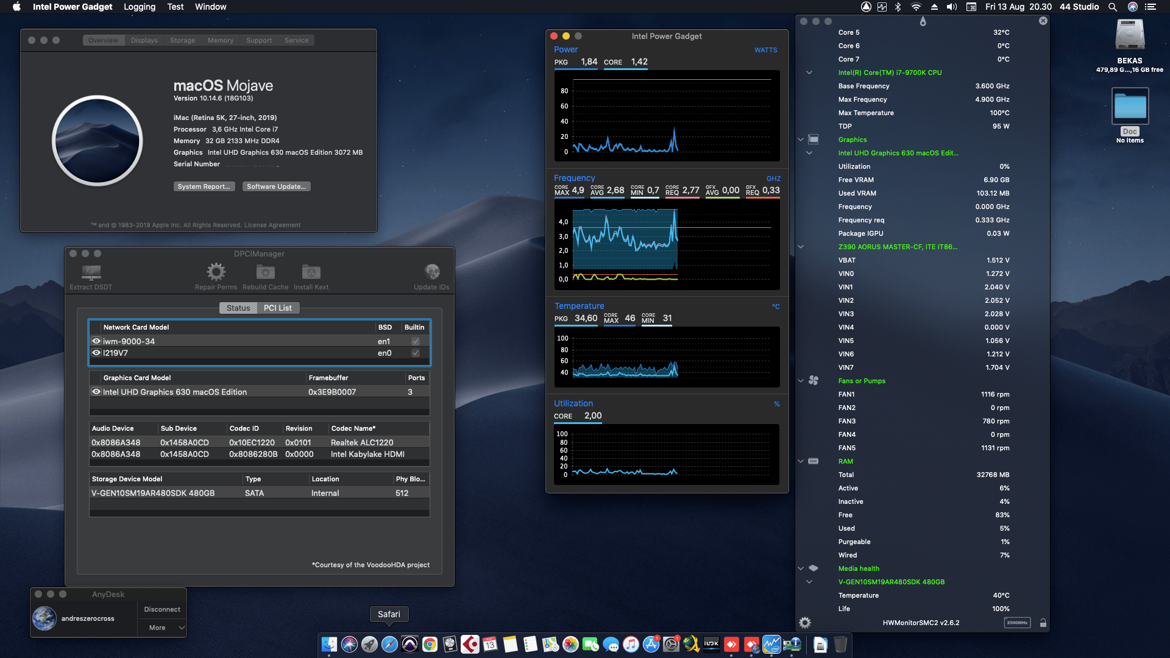Click eye icon beside I219V7
Screen dimensions: 1170x658
coord(96,353)
